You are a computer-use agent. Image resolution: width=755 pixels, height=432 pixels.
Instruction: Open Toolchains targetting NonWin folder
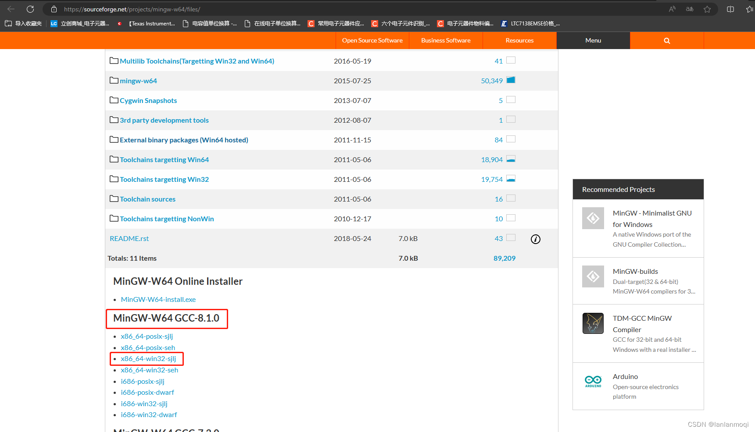coord(167,219)
